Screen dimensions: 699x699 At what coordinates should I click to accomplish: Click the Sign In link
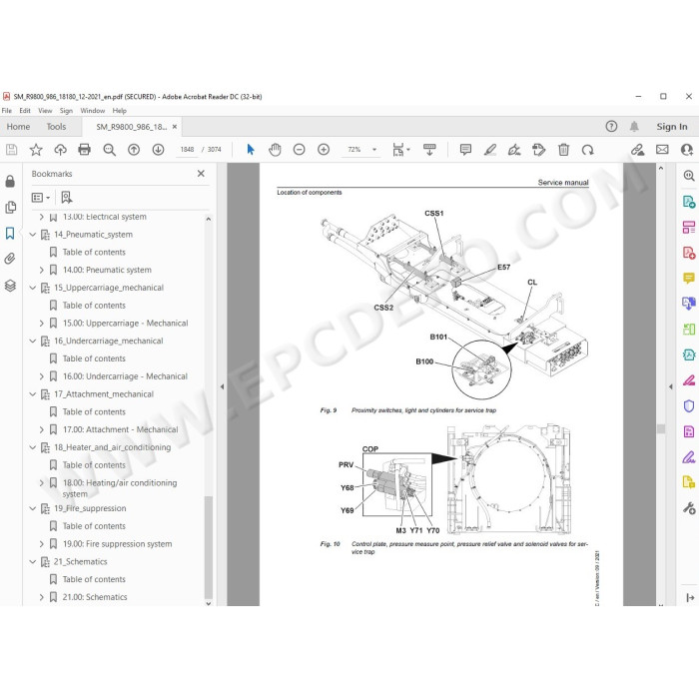672,127
